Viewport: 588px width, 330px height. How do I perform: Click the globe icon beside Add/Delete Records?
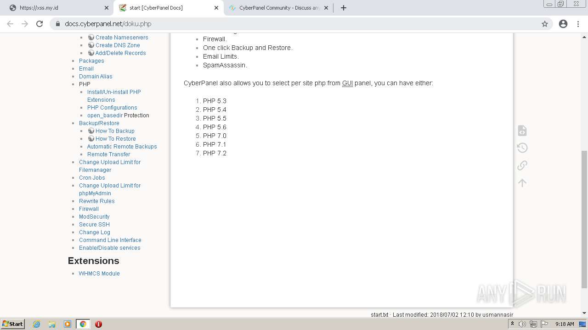click(91, 53)
